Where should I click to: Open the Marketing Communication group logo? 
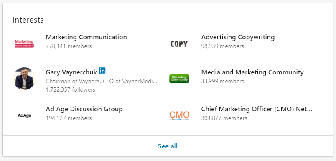(24, 43)
